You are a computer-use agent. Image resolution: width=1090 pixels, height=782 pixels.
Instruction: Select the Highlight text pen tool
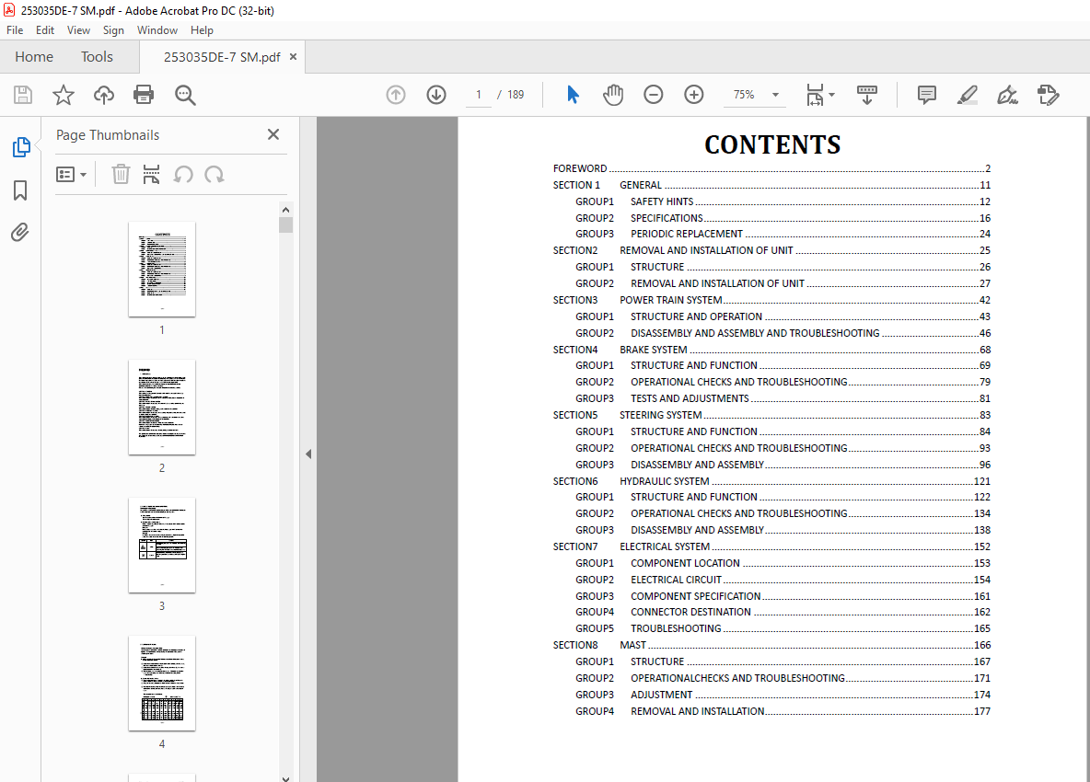[967, 95]
